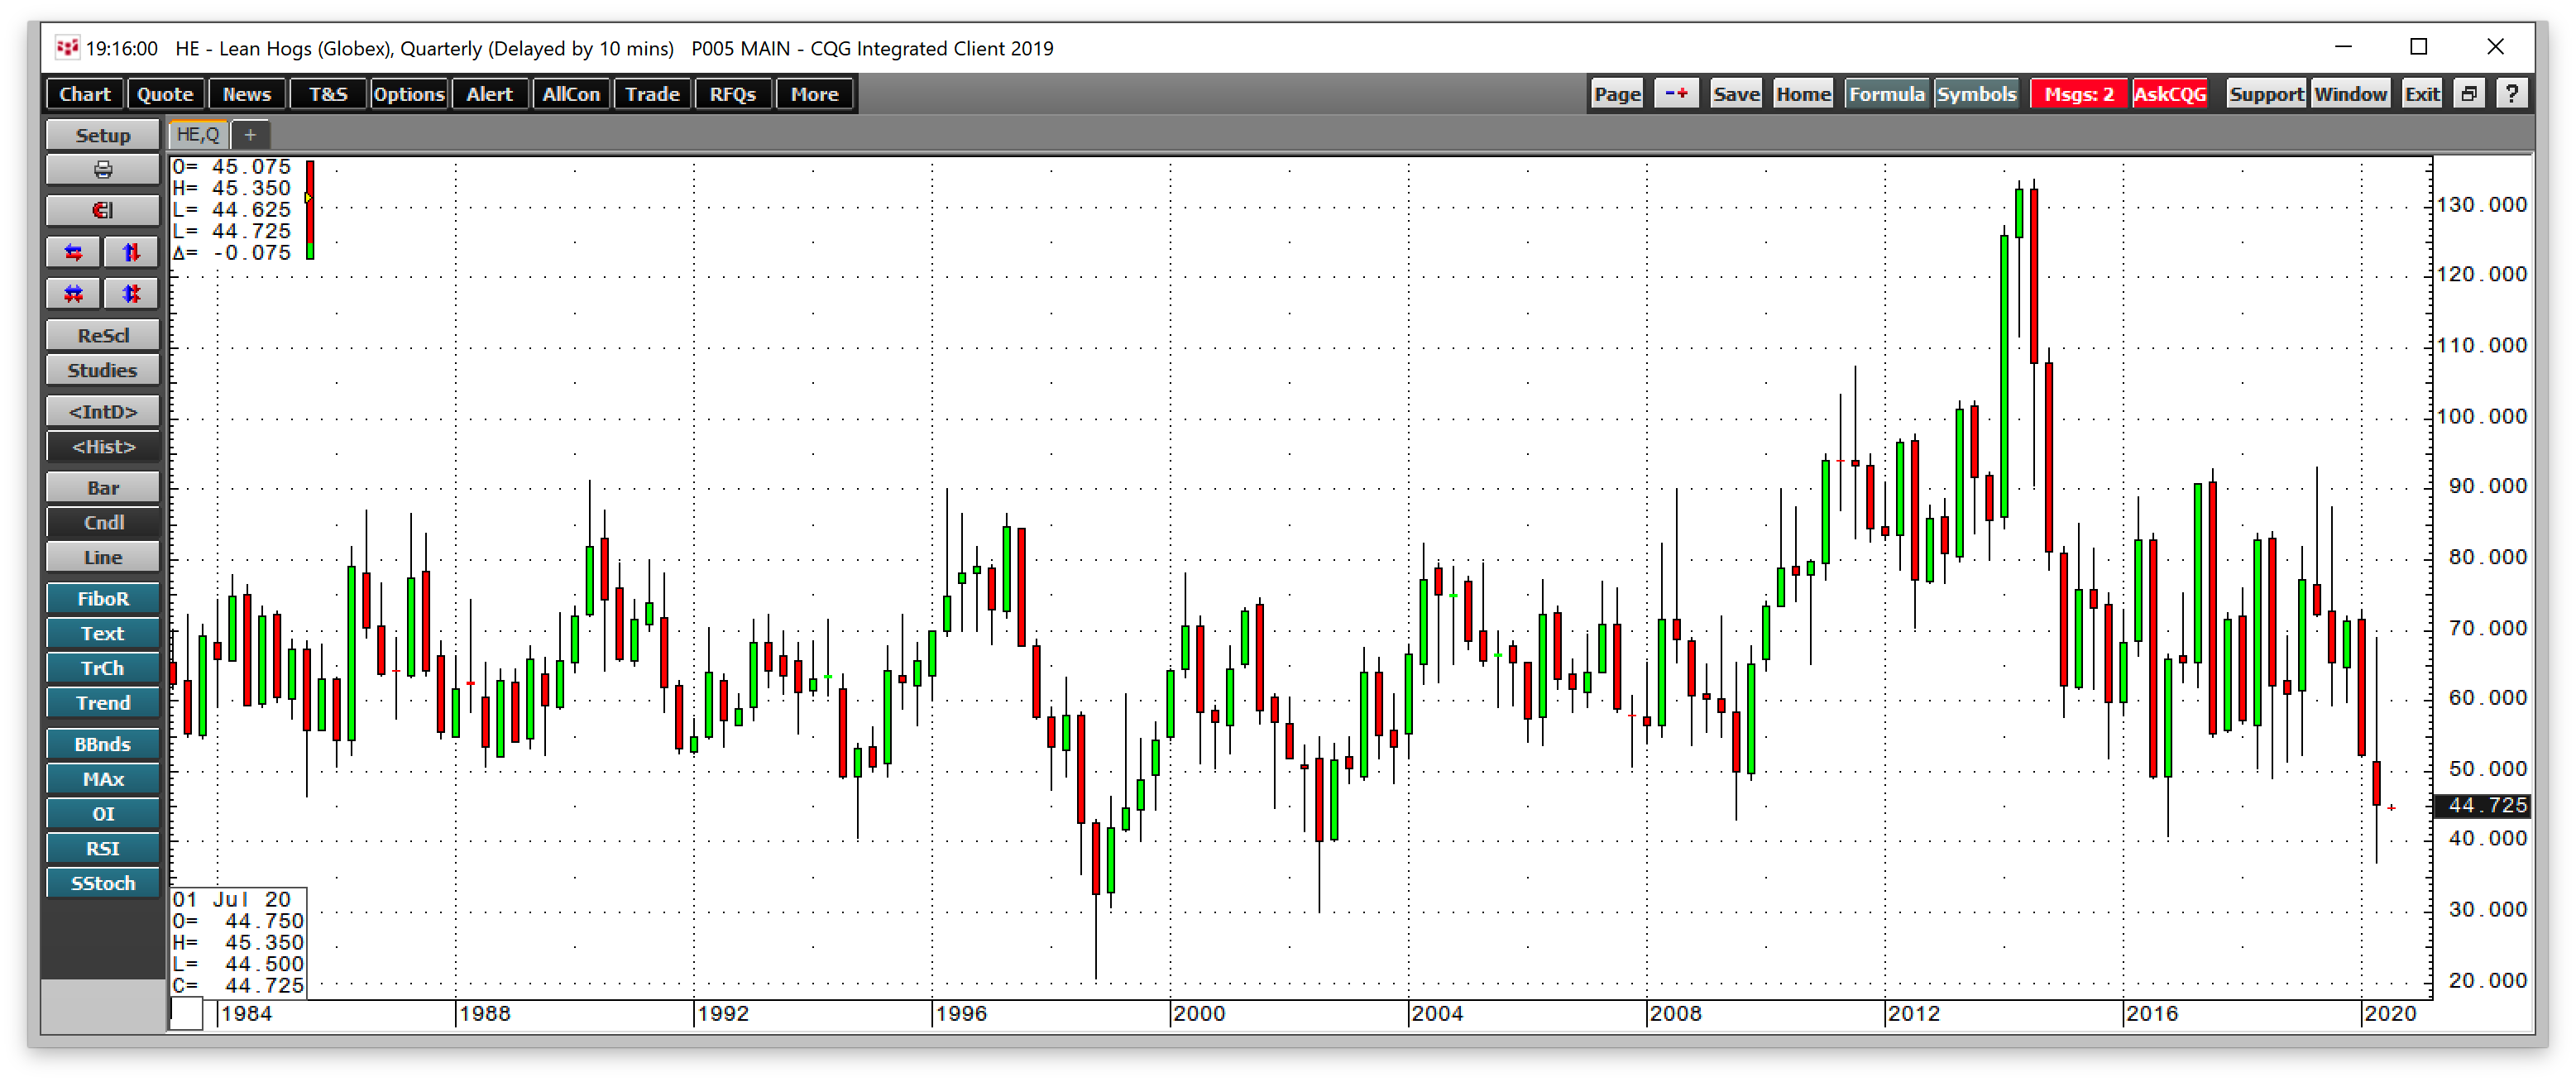Viewport: 2576px width, 1082px height.
Task: Open chart Setup
Action: coord(102,135)
